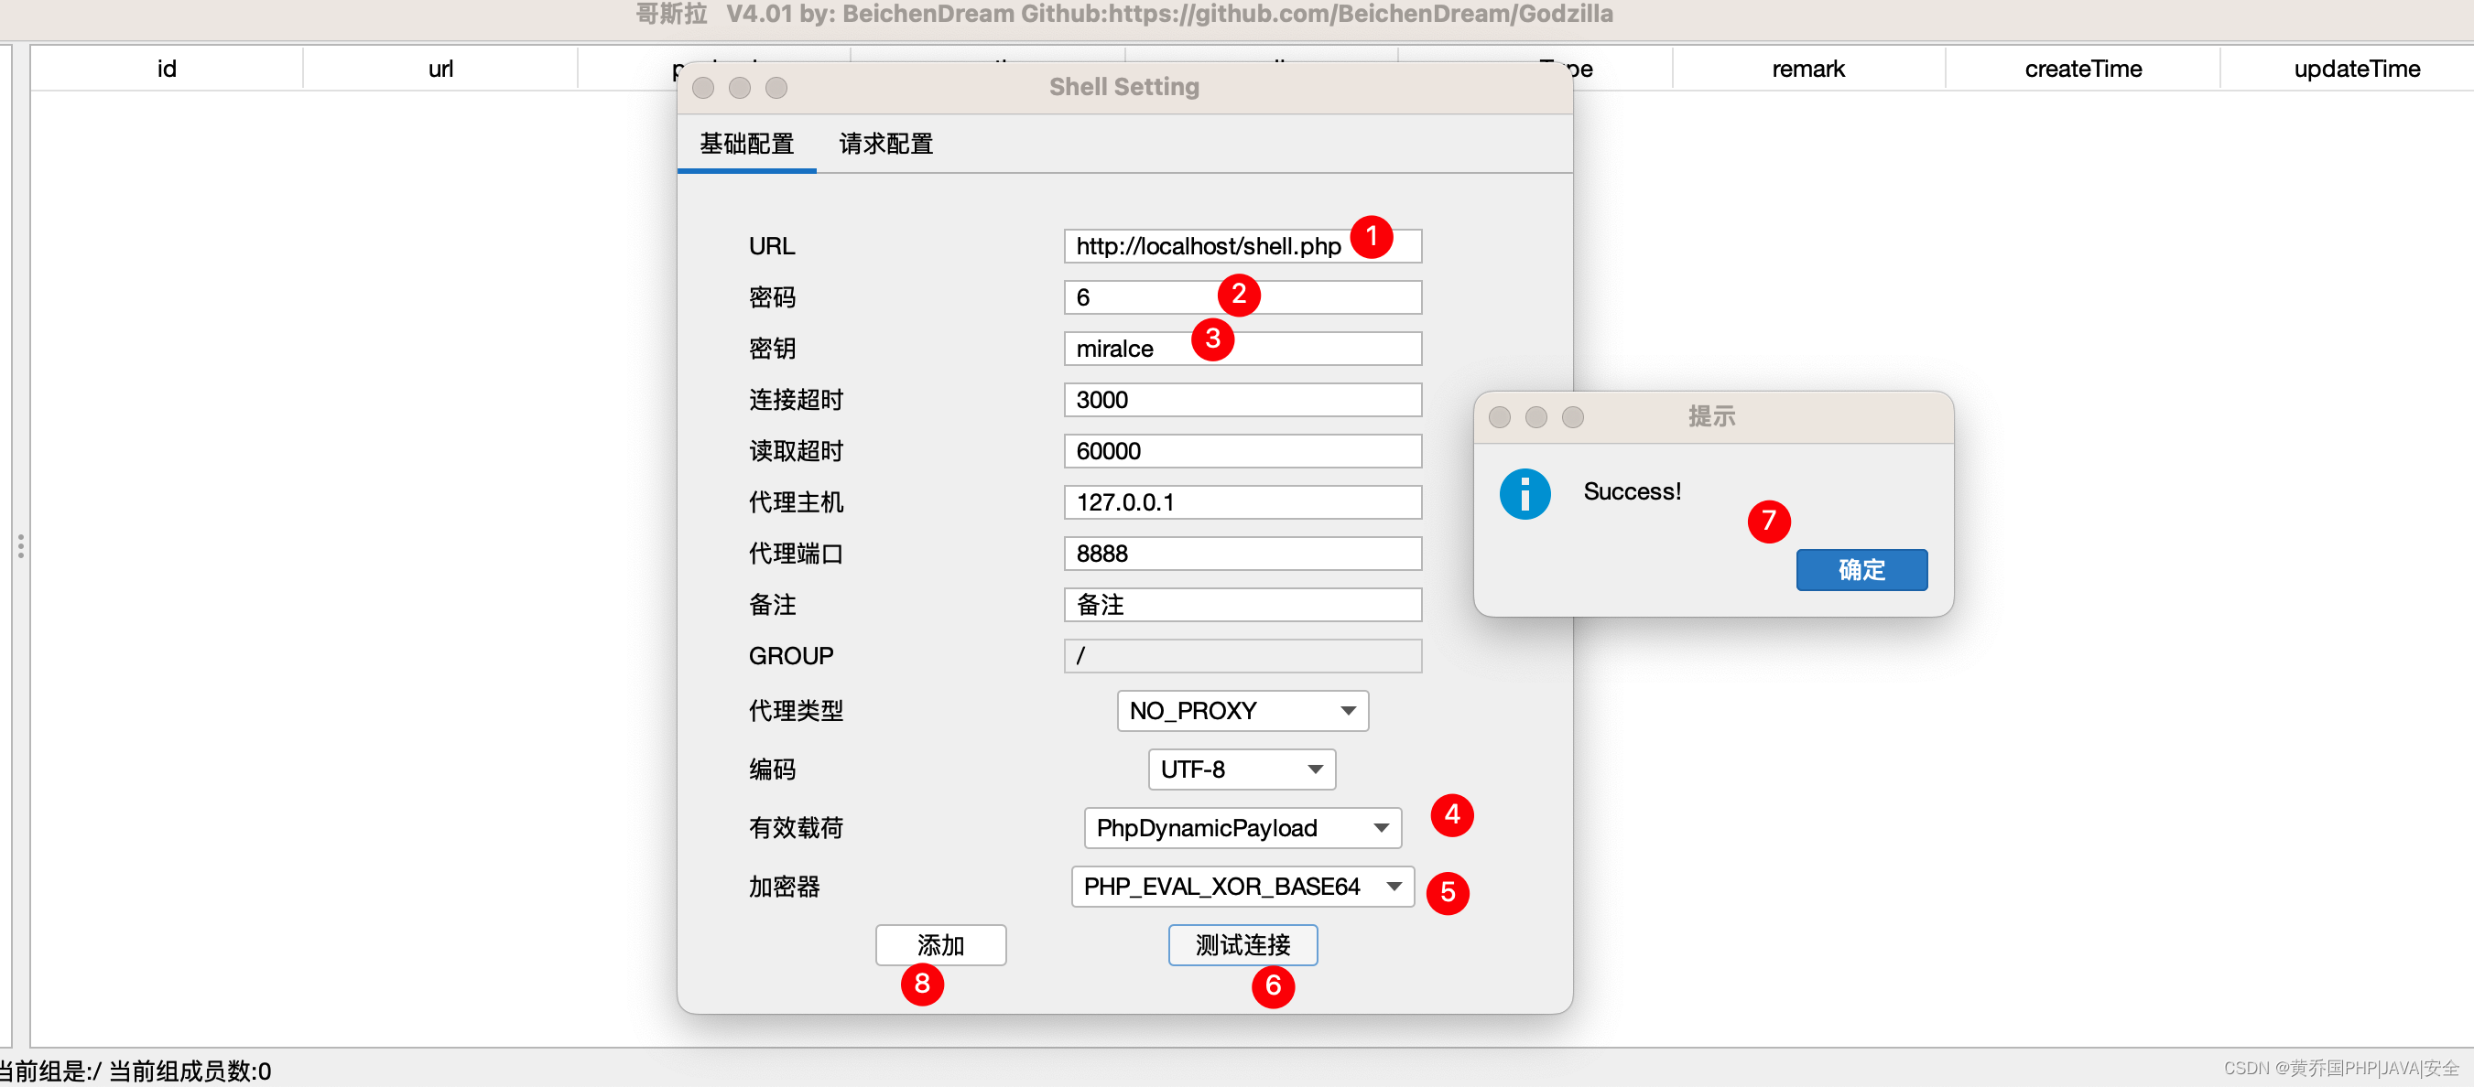The width and height of the screenshot is (2474, 1087).
Task: Click the 读取超时 field showing 60000
Action: coord(1242,451)
